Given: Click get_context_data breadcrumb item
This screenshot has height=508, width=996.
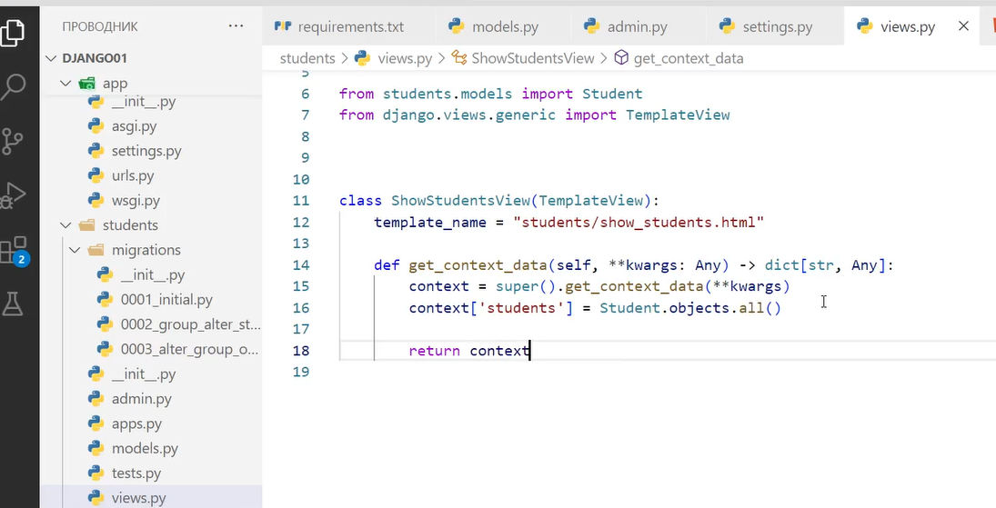Looking at the screenshot, I should pyautogui.click(x=688, y=58).
